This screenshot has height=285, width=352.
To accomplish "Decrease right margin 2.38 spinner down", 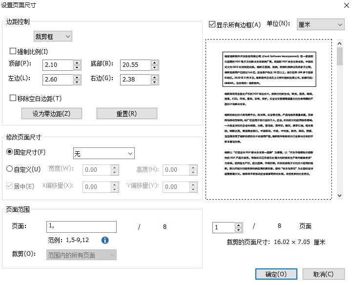I will pyautogui.click(x=155, y=82).
